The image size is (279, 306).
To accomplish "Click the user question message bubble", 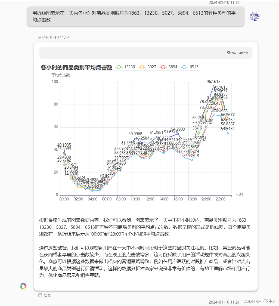I will point(136,16).
